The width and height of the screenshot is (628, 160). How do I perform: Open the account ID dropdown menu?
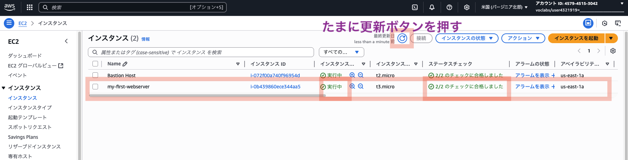pos(580,7)
